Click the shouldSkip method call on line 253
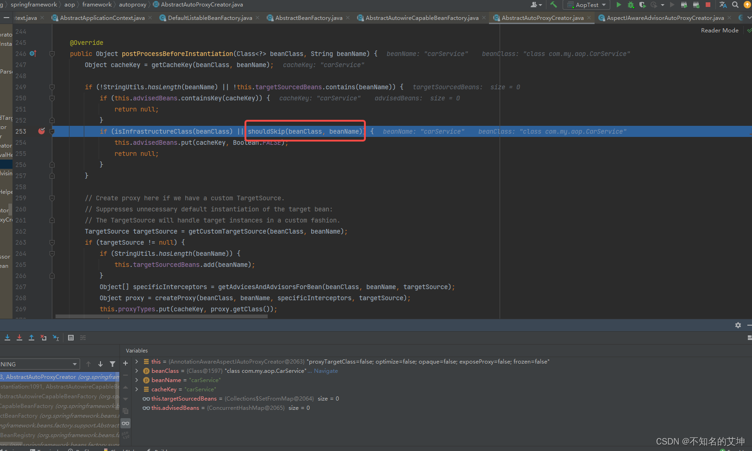The width and height of the screenshot is (752, 451). pos(305,131)
